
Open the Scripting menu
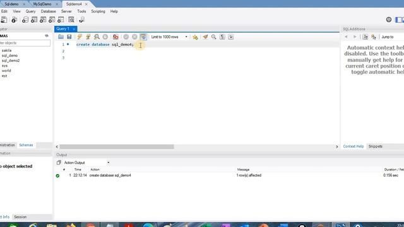pyautogui.click(x=98, y=11)
